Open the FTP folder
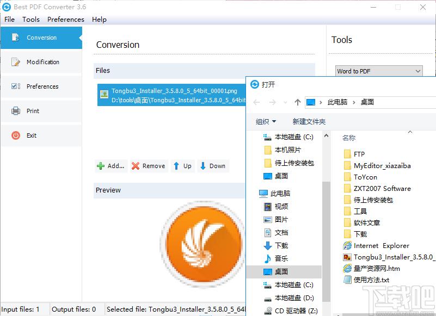Viewport: 436px width, 316px height. pyautogui.click(x=354, y=154)
